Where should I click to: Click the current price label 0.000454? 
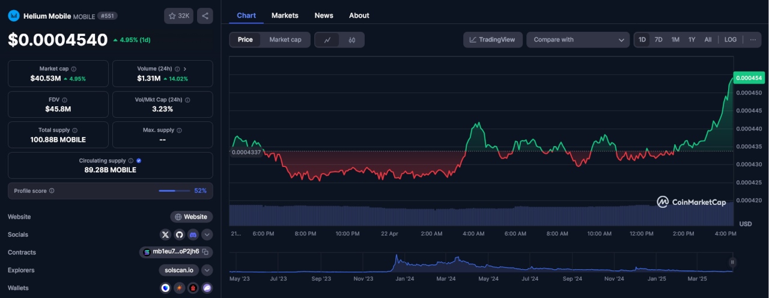coord(749,78)
